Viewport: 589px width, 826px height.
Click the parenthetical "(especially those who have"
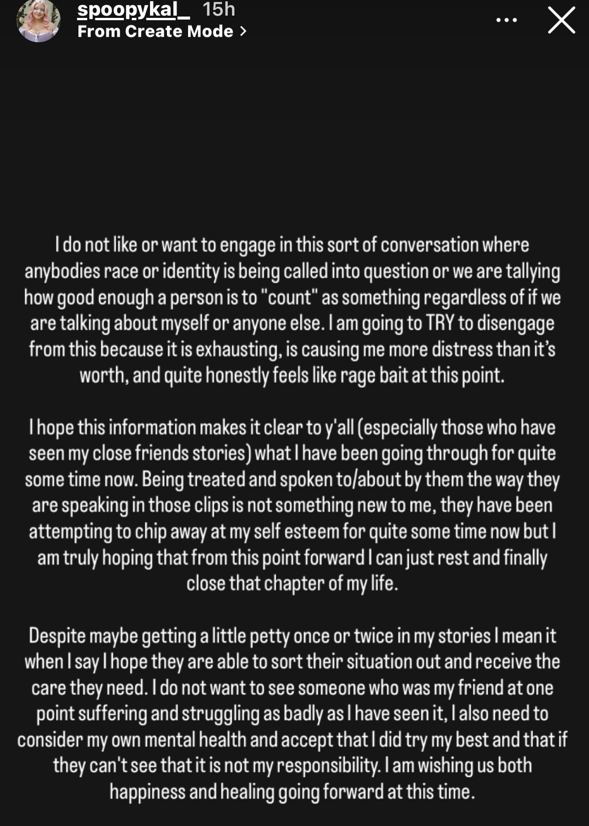456,428
